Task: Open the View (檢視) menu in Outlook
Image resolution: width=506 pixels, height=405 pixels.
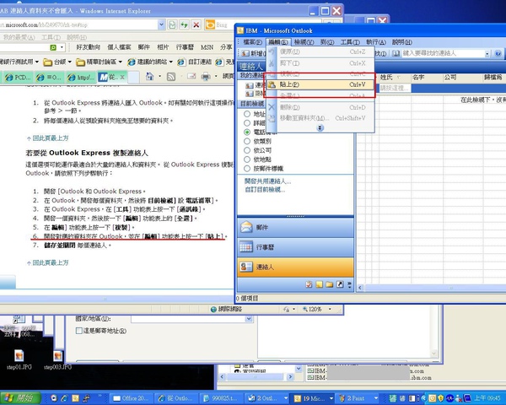Action: click(304, 42)
